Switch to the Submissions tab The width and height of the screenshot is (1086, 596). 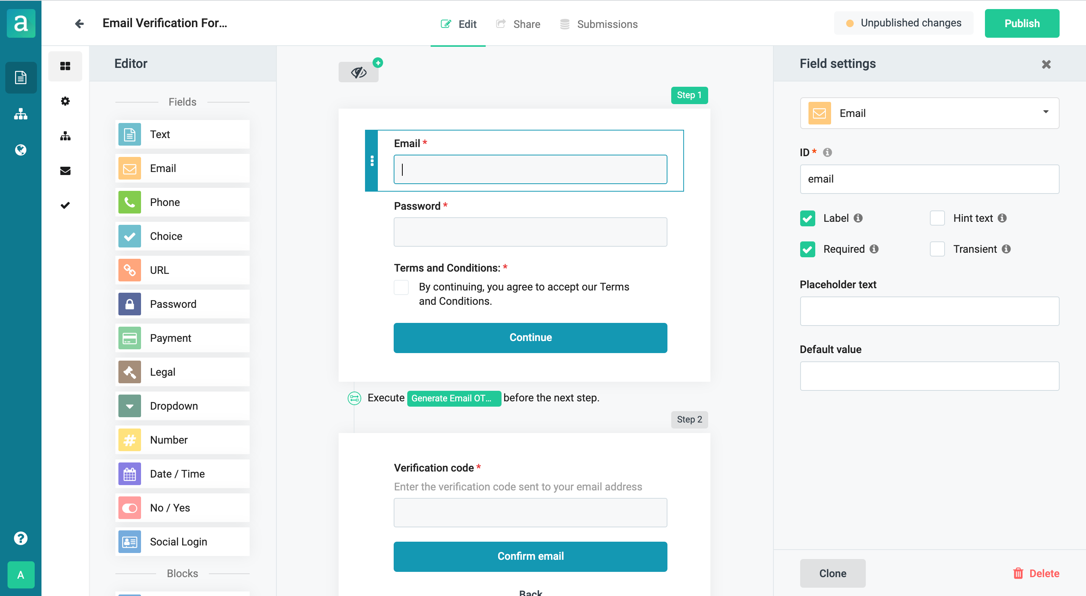coord(599,24)
